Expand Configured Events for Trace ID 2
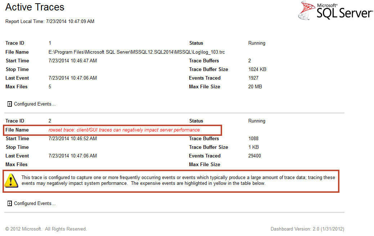Screen dimensions: 374x236 click(x=10, y=203)
